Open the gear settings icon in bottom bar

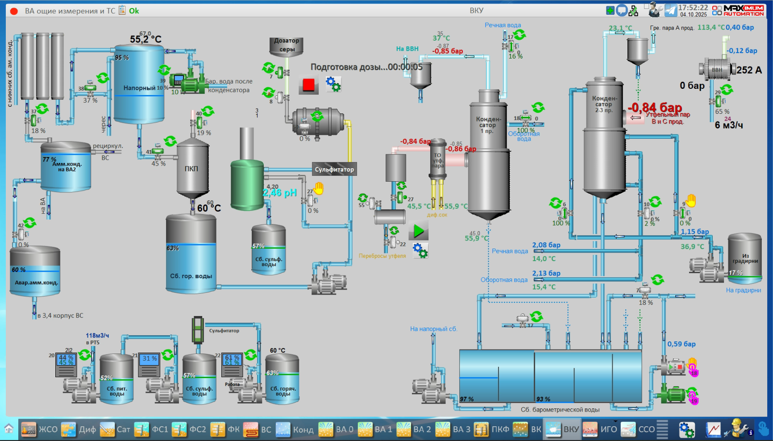point(686,430)
